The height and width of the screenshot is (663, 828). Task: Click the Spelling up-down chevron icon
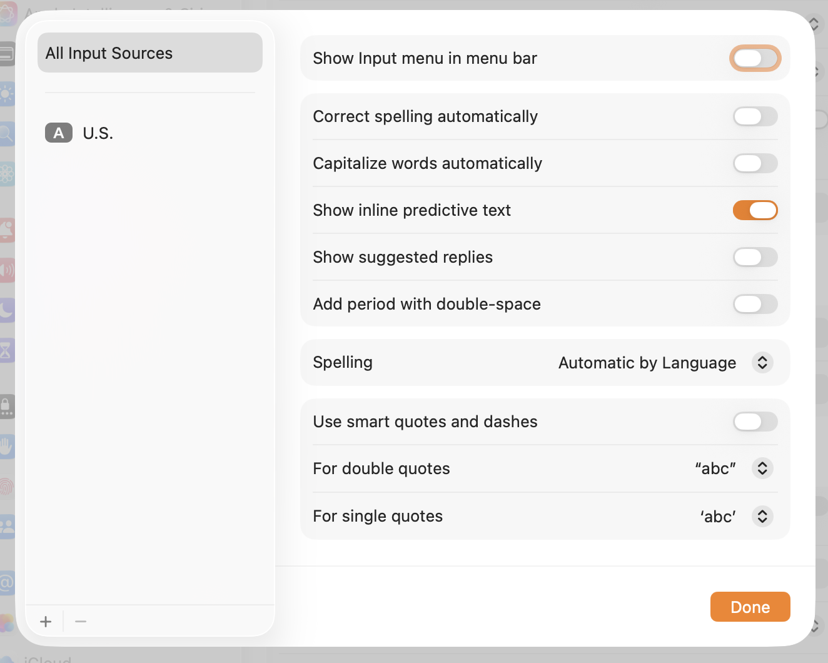762,363
